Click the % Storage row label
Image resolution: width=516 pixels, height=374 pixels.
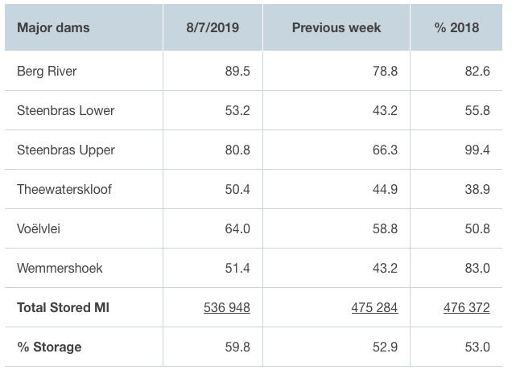(x=49, y=347)
